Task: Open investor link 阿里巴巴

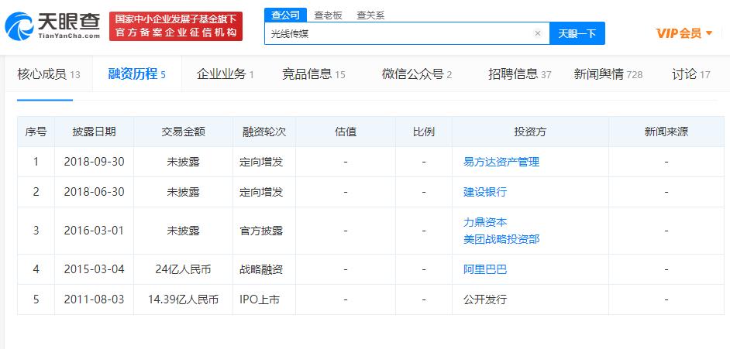Action: tap(485, 269)
